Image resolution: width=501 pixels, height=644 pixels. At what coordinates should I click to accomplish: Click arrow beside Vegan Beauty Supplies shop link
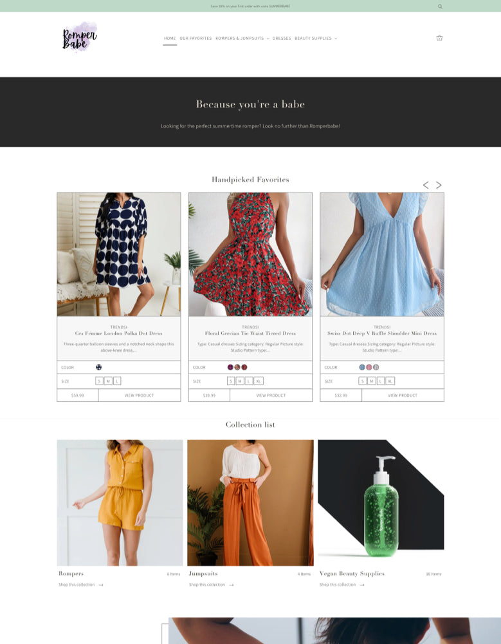362,585
